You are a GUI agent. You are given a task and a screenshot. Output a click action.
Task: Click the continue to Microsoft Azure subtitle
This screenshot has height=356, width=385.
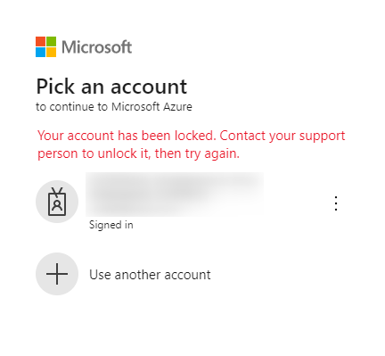point(114,107)
